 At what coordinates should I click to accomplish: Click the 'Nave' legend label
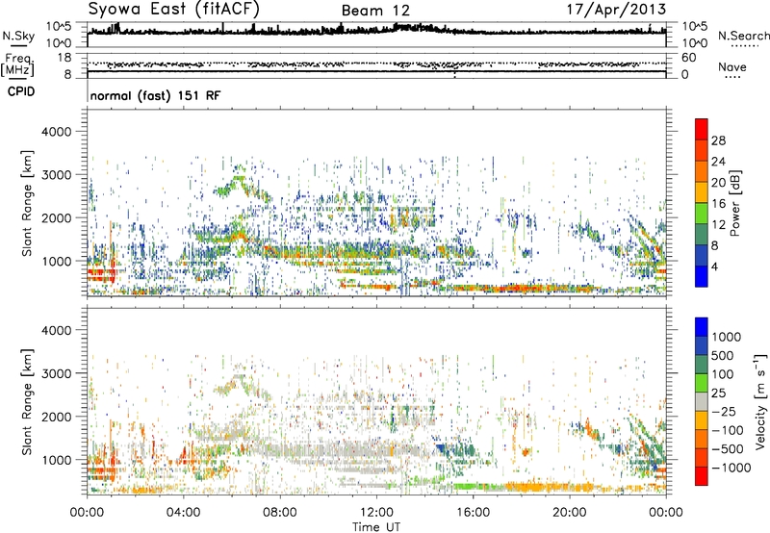732,66
